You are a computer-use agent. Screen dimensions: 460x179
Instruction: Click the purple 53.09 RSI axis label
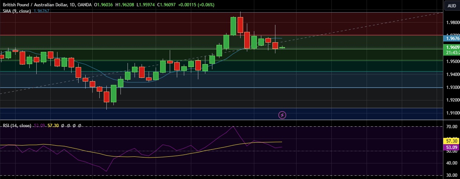click(452, 147)
